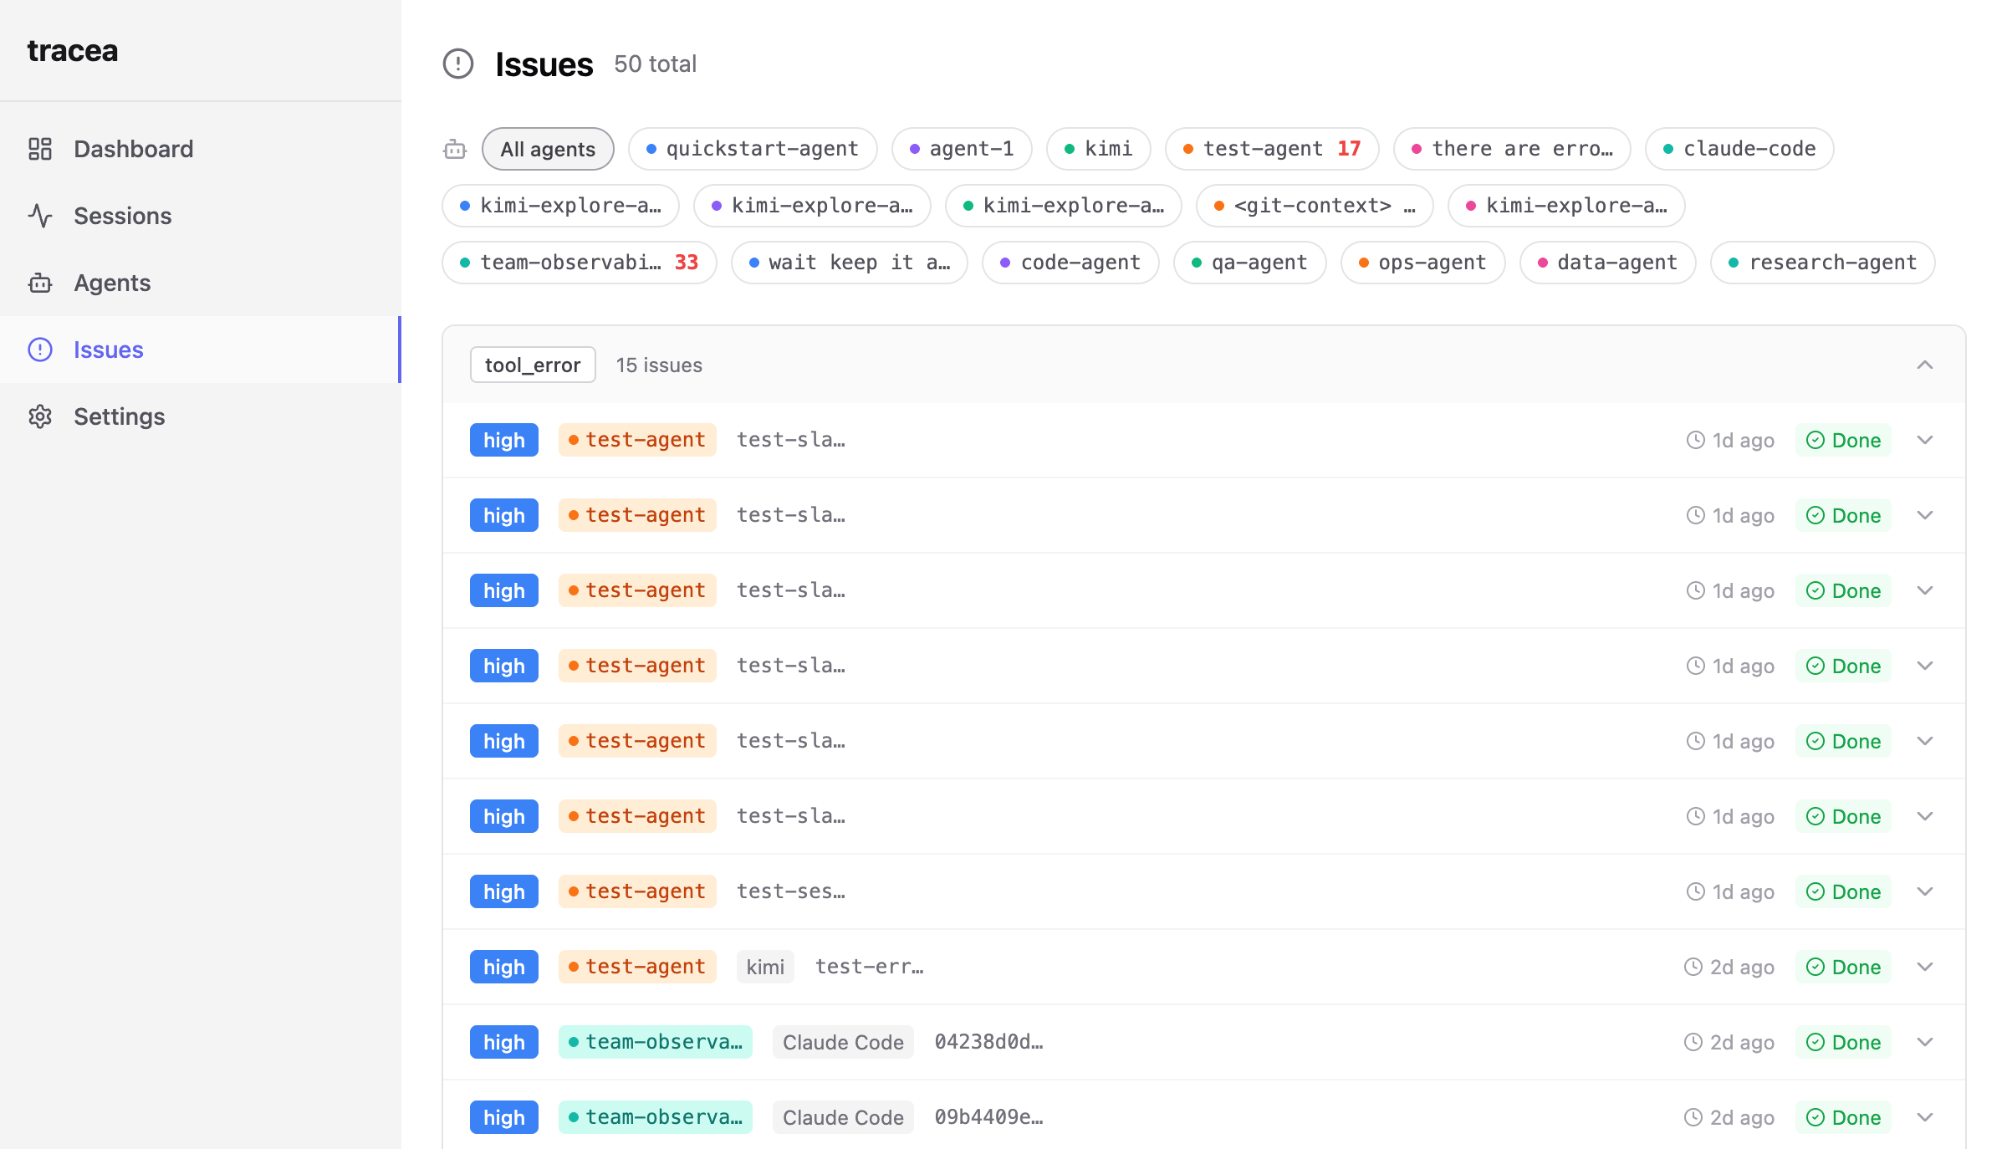The height and width of the screenshot is (1149, 2007).
Task: Filter by team-observabi chip with 33
Action: (580, 263)
